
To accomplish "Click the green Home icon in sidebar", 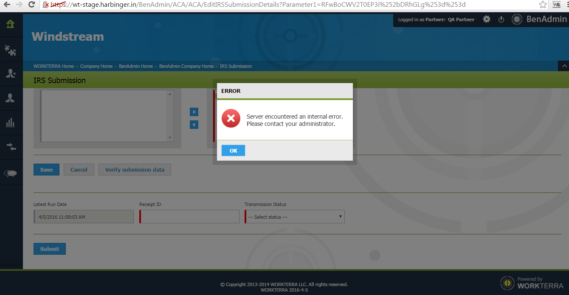I will (x=11, y=24).
